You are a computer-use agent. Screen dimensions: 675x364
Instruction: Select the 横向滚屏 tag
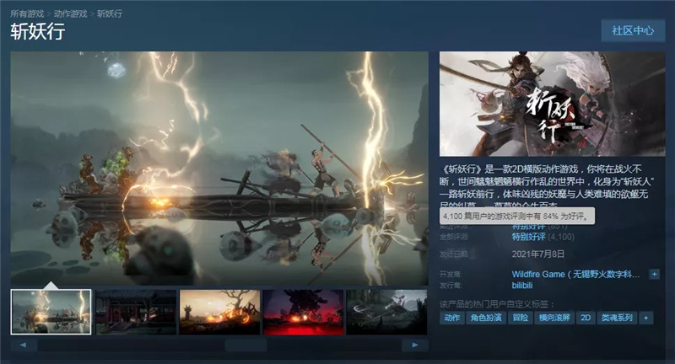tap(554, 318)
